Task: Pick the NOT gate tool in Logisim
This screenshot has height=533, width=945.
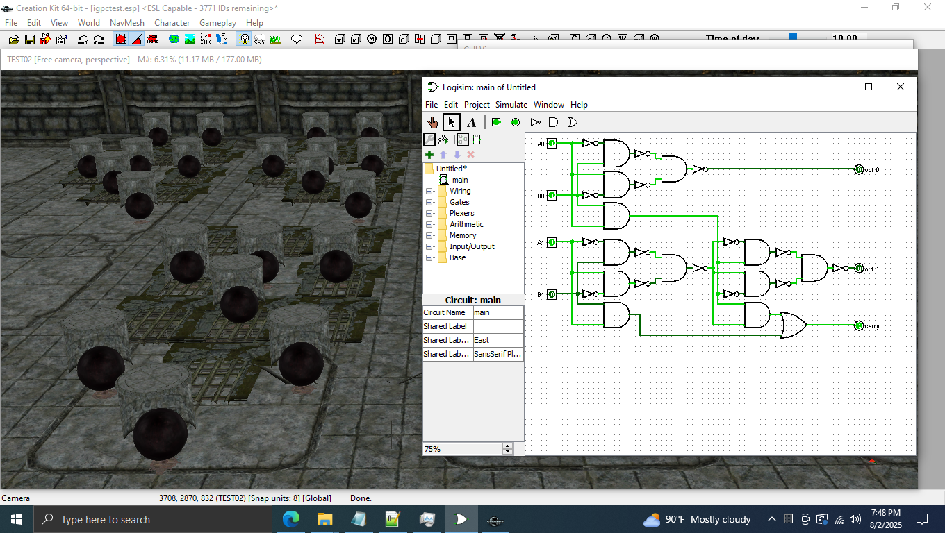Action: tap(535, 122)
